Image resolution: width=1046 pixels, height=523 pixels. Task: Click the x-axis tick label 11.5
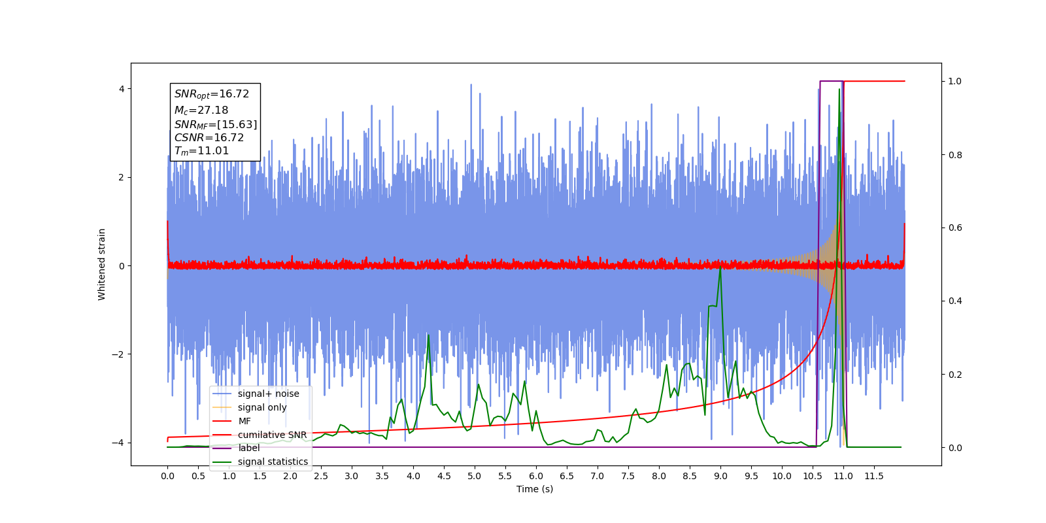pos(874,476)
